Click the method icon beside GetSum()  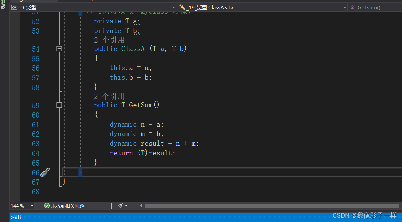pos(352,7)
